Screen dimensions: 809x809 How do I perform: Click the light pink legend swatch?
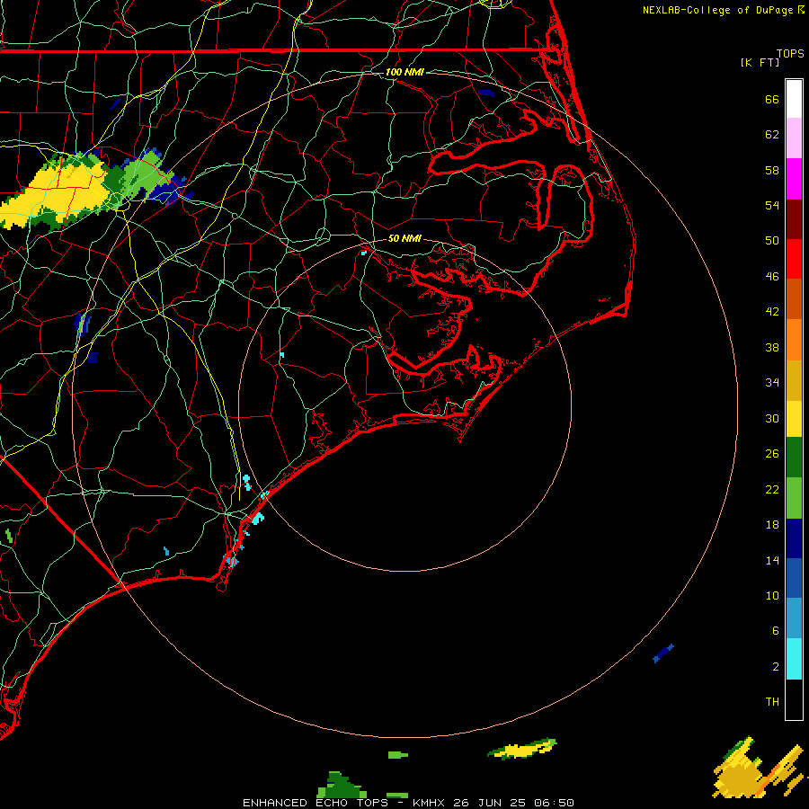tap(794, 138)
